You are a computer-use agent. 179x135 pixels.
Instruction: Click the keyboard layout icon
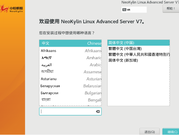[x=124, y=10]
